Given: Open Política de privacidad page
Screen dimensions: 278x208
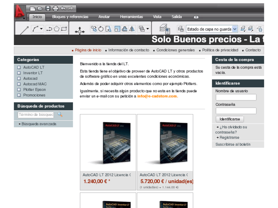Looking at the screenshot, I should (220, 50).
